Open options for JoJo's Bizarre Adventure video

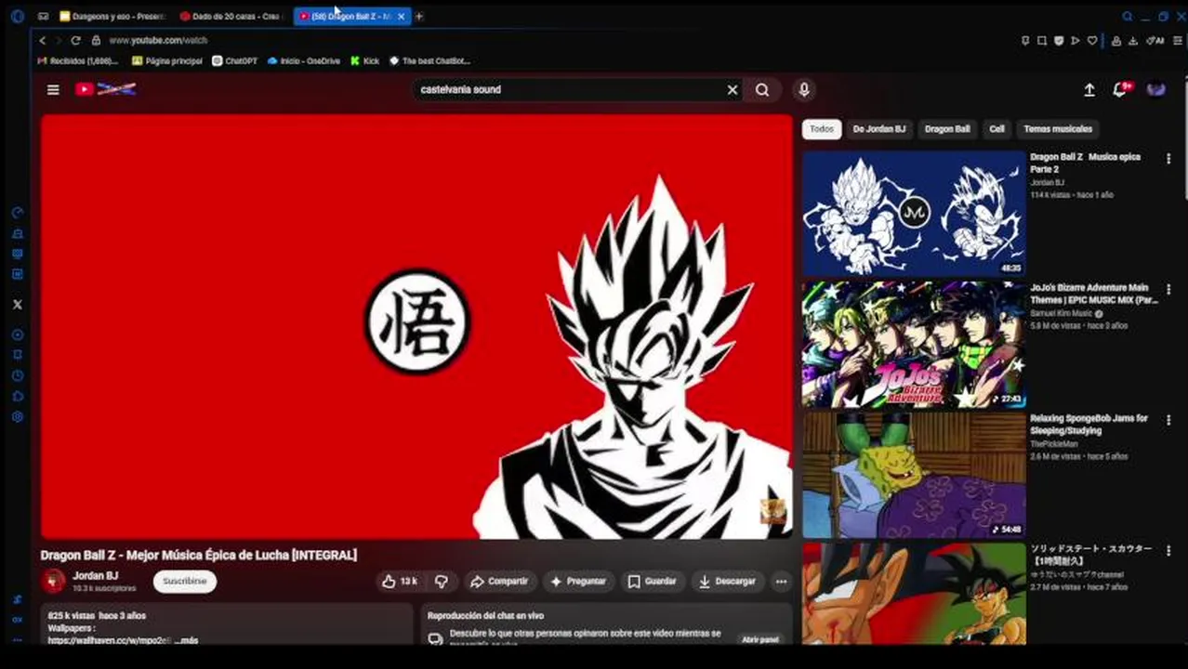tap(1168, 290)
